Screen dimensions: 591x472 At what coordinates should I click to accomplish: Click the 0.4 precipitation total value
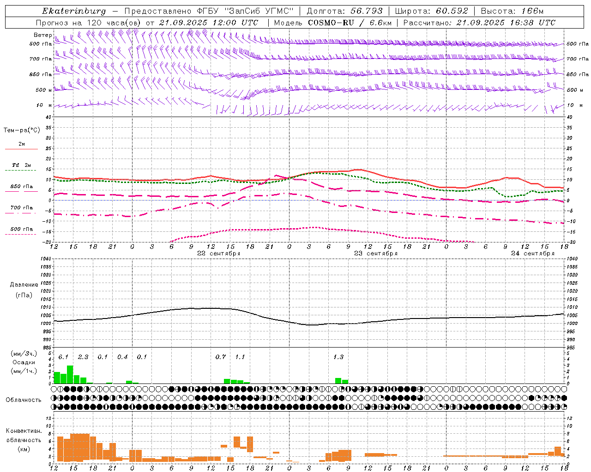coord(122,357)
